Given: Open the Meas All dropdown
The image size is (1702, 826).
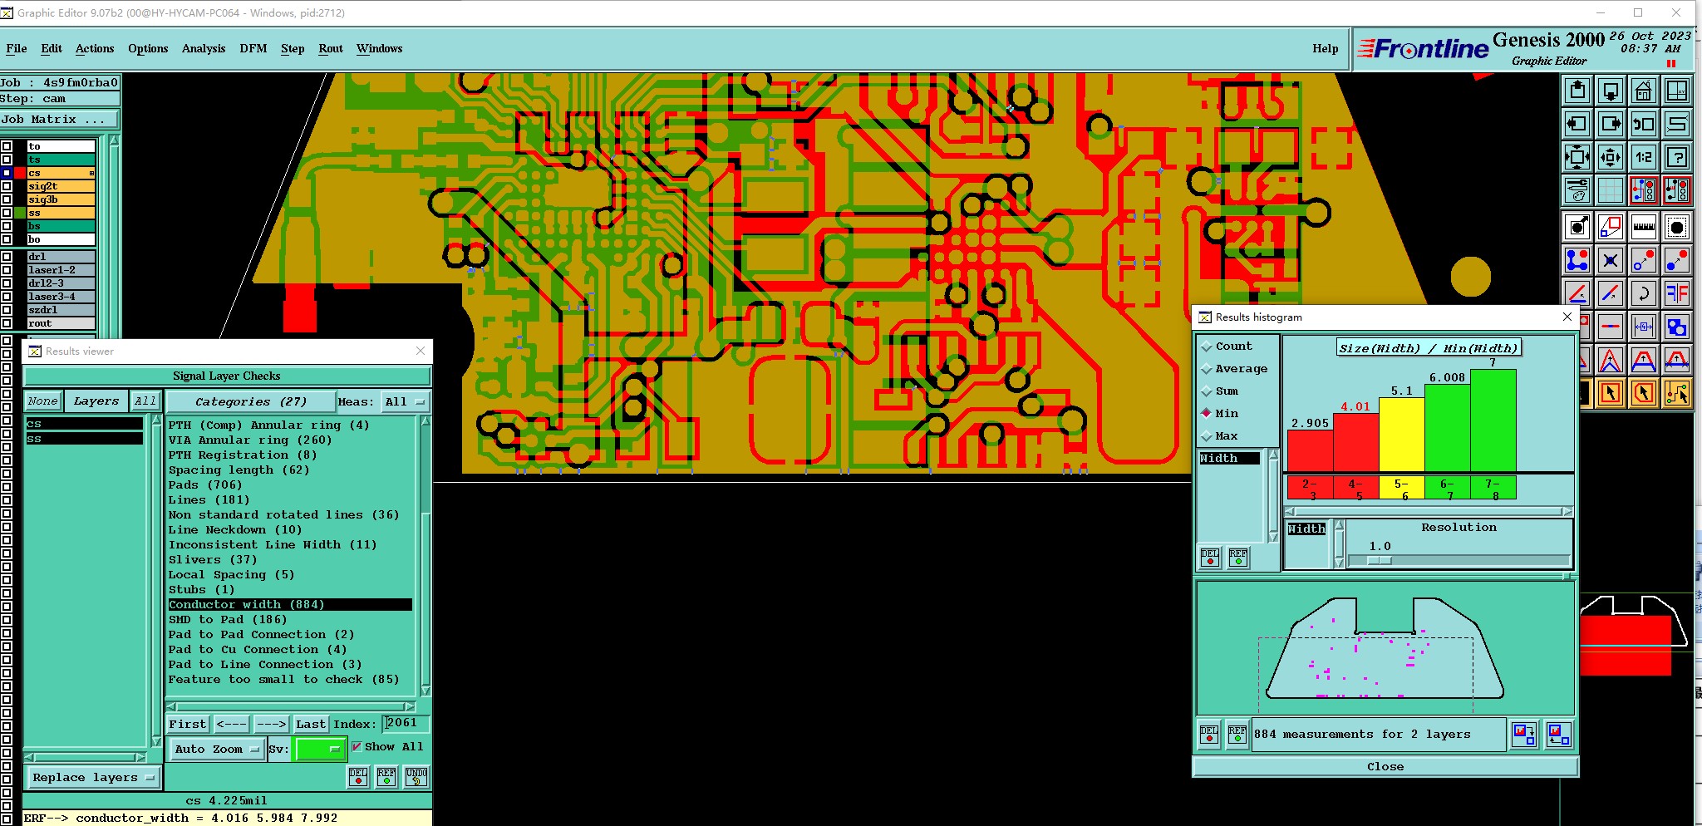Looking at the screenshot, I should click(405, 402).
